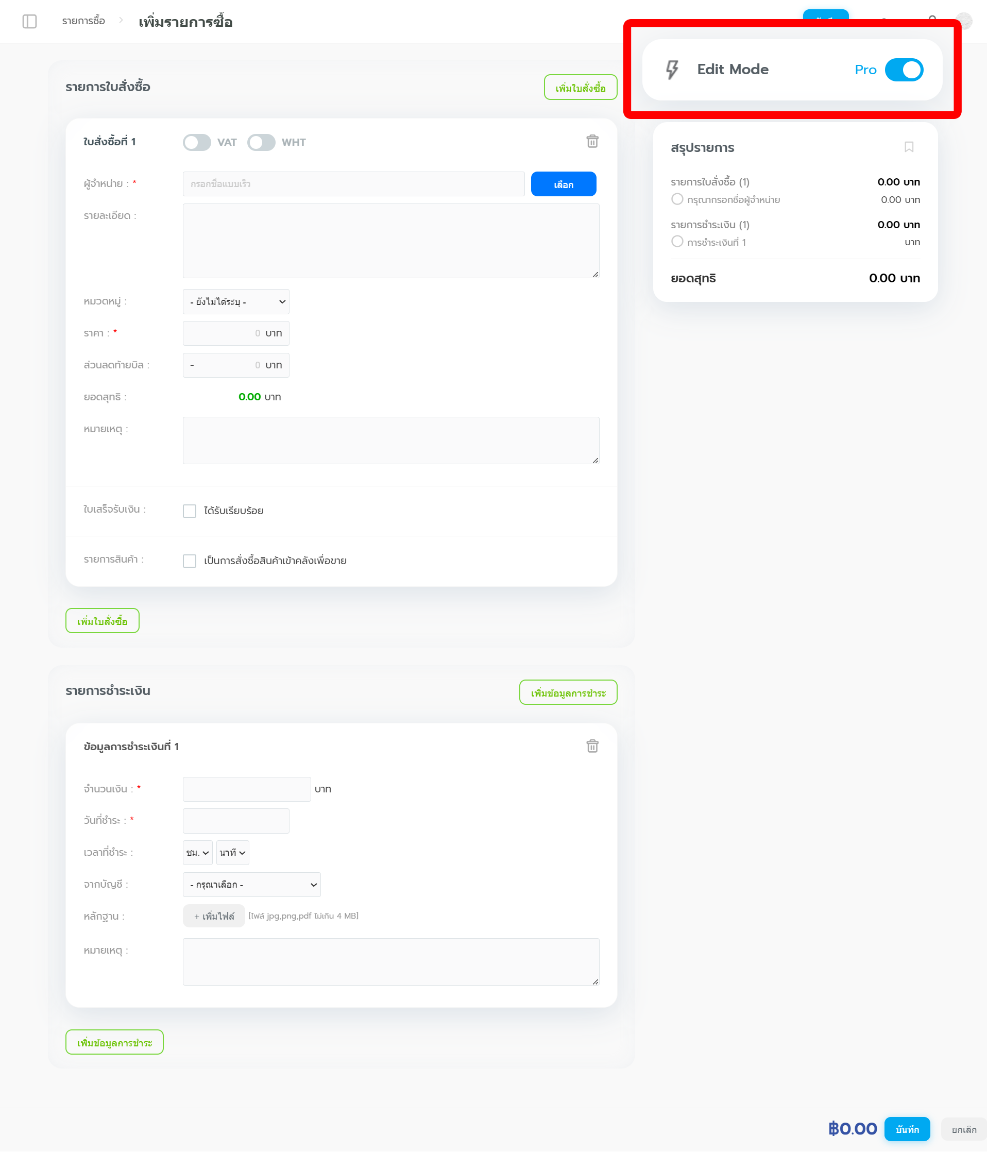The image size is (987, 1152).
Task: Enable the VAT switch
Action: click(x=197, y=142)
